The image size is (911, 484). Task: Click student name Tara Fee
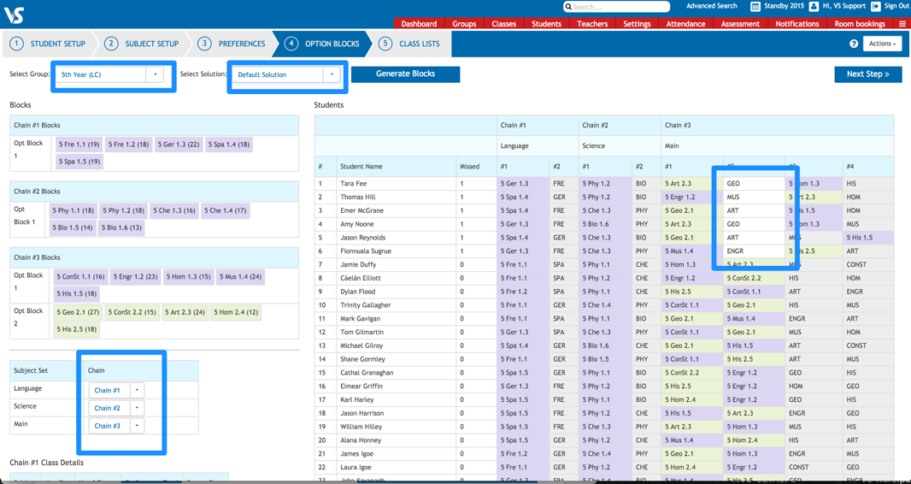(x=353, y=184)
